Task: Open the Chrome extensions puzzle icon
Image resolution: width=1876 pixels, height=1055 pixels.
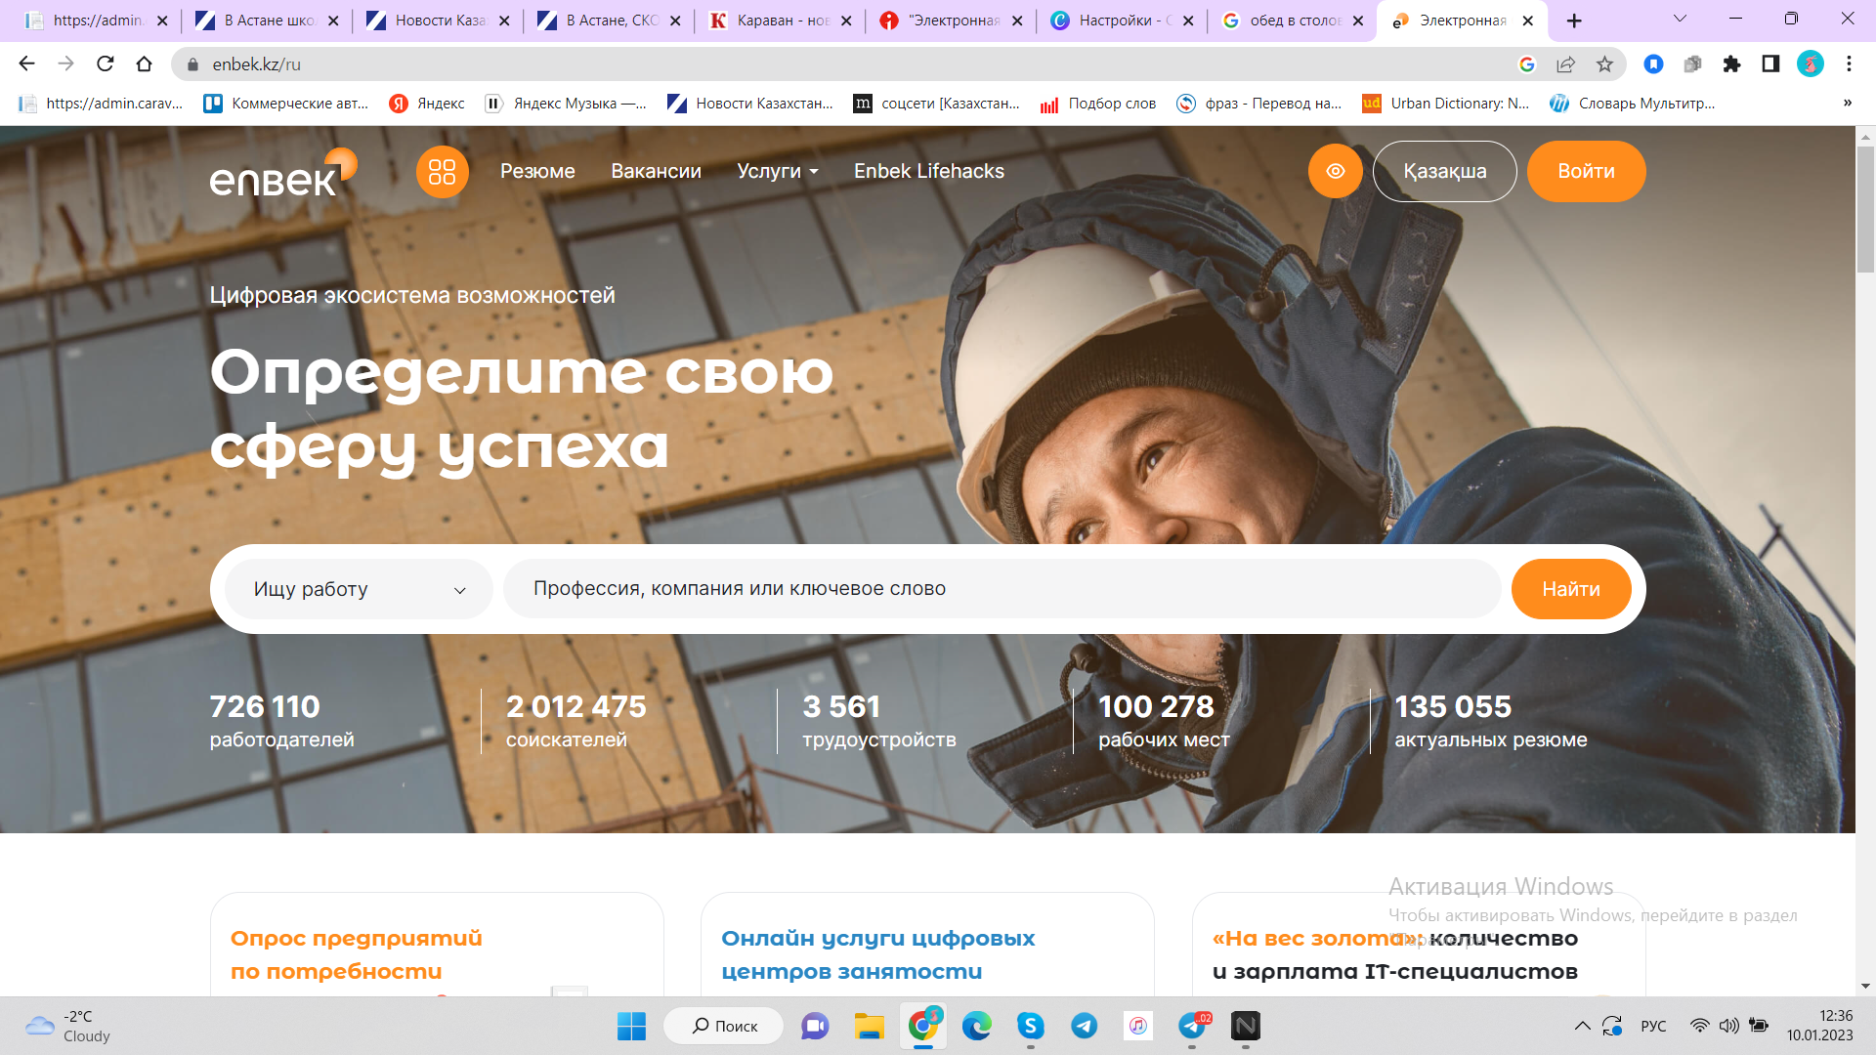Action: [1731, 64]
